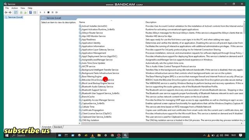Image resolution: width=249 pixels, height=140 pixels.
Task: Toggle the Show/Hide Console Tree toolbar icon
Action: pos(16,12)
